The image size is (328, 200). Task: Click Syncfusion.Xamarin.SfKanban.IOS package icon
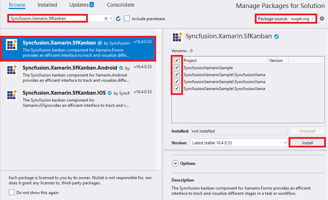coord(12,95)
